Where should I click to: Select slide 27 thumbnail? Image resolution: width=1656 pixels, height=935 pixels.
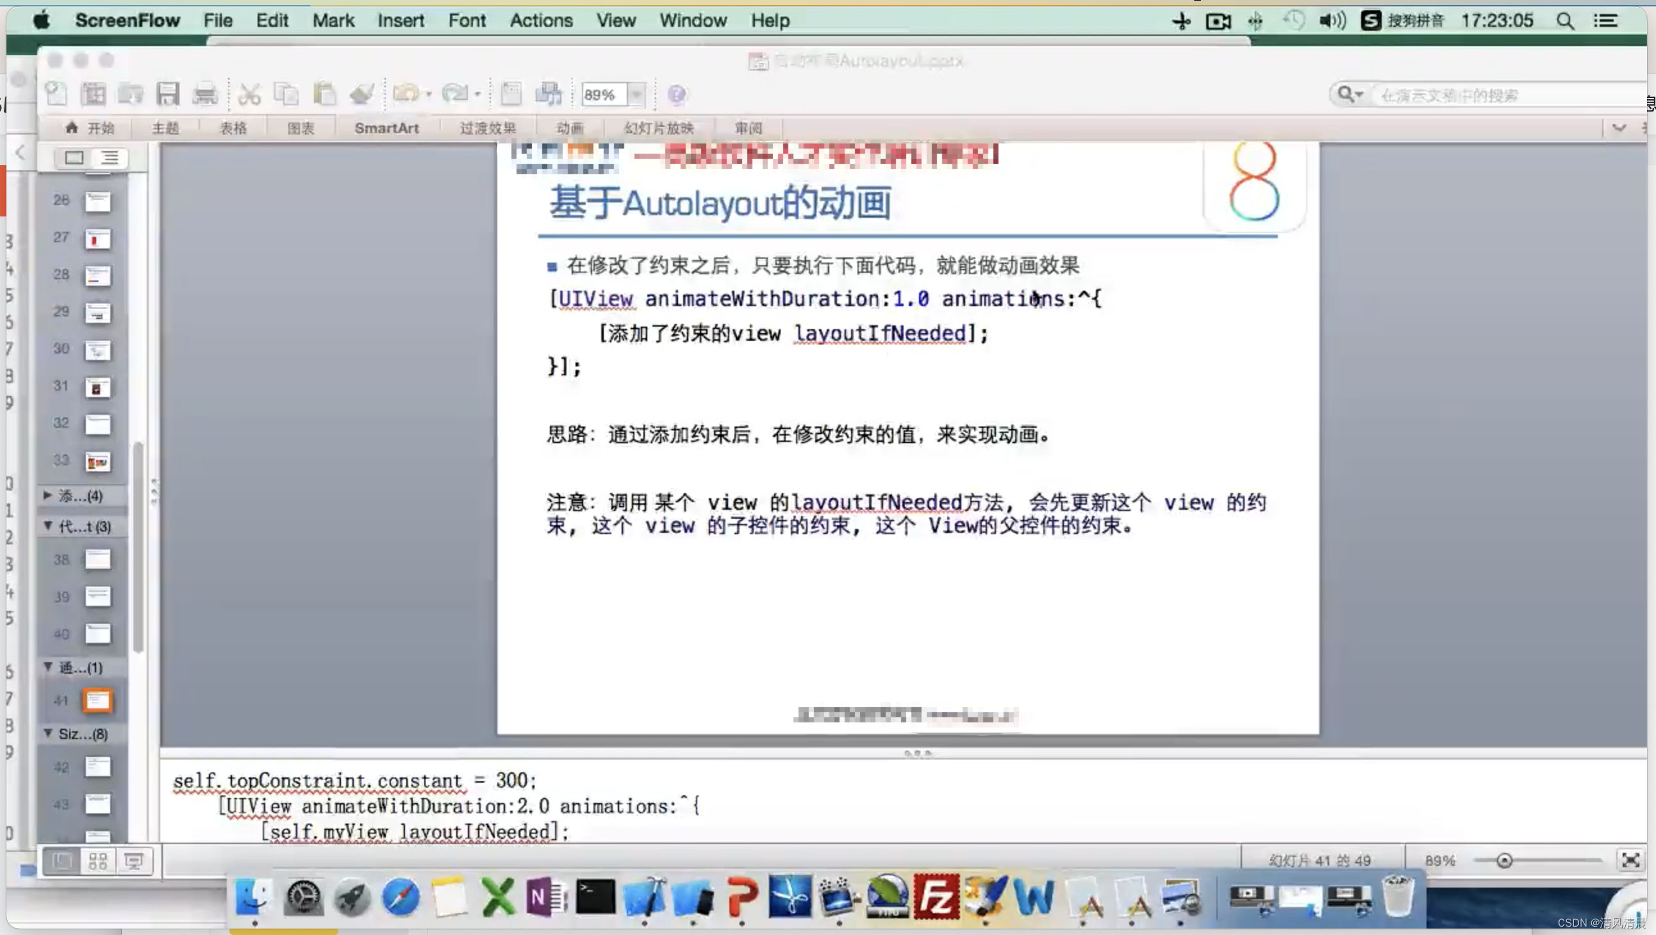click(97, 239)
